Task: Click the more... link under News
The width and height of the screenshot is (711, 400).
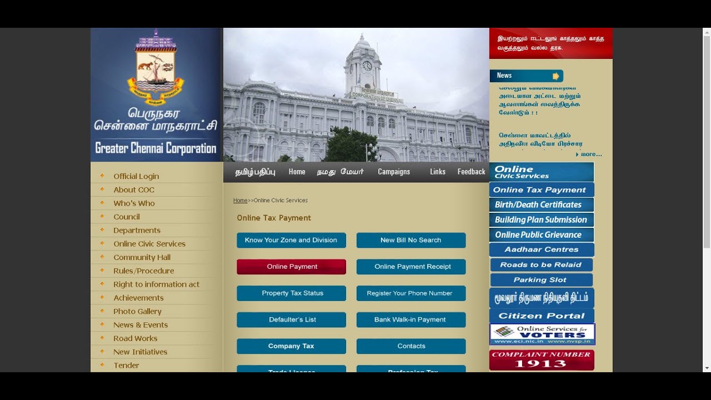Action: tap(590, 154)
